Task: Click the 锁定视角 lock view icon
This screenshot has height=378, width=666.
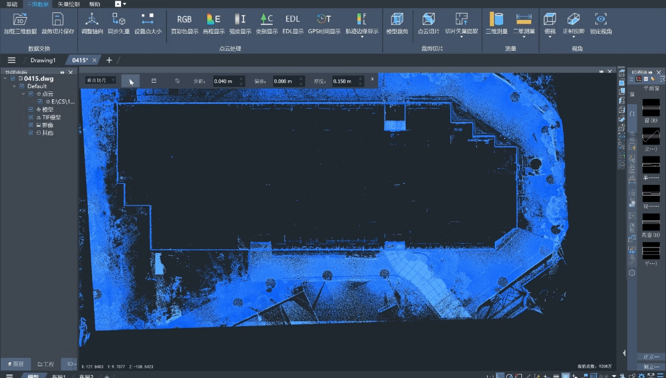Action: click(x=600, y=19)
